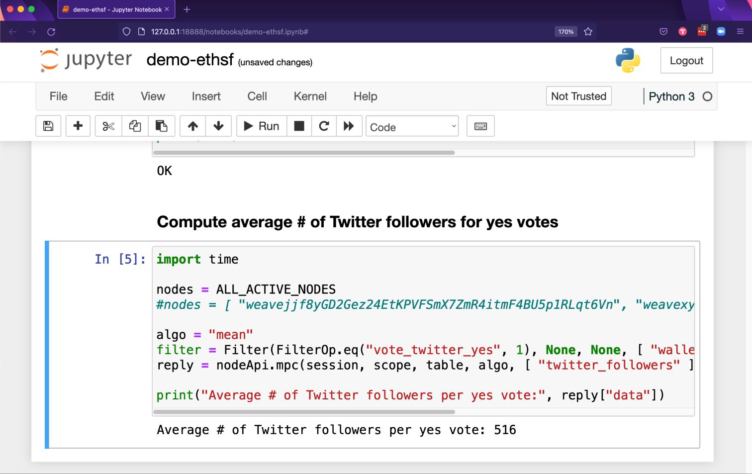The width and height of the screenshot is (752, 474).
Task: Click the red browser extension icon with badge
Action: coord(702,31)
